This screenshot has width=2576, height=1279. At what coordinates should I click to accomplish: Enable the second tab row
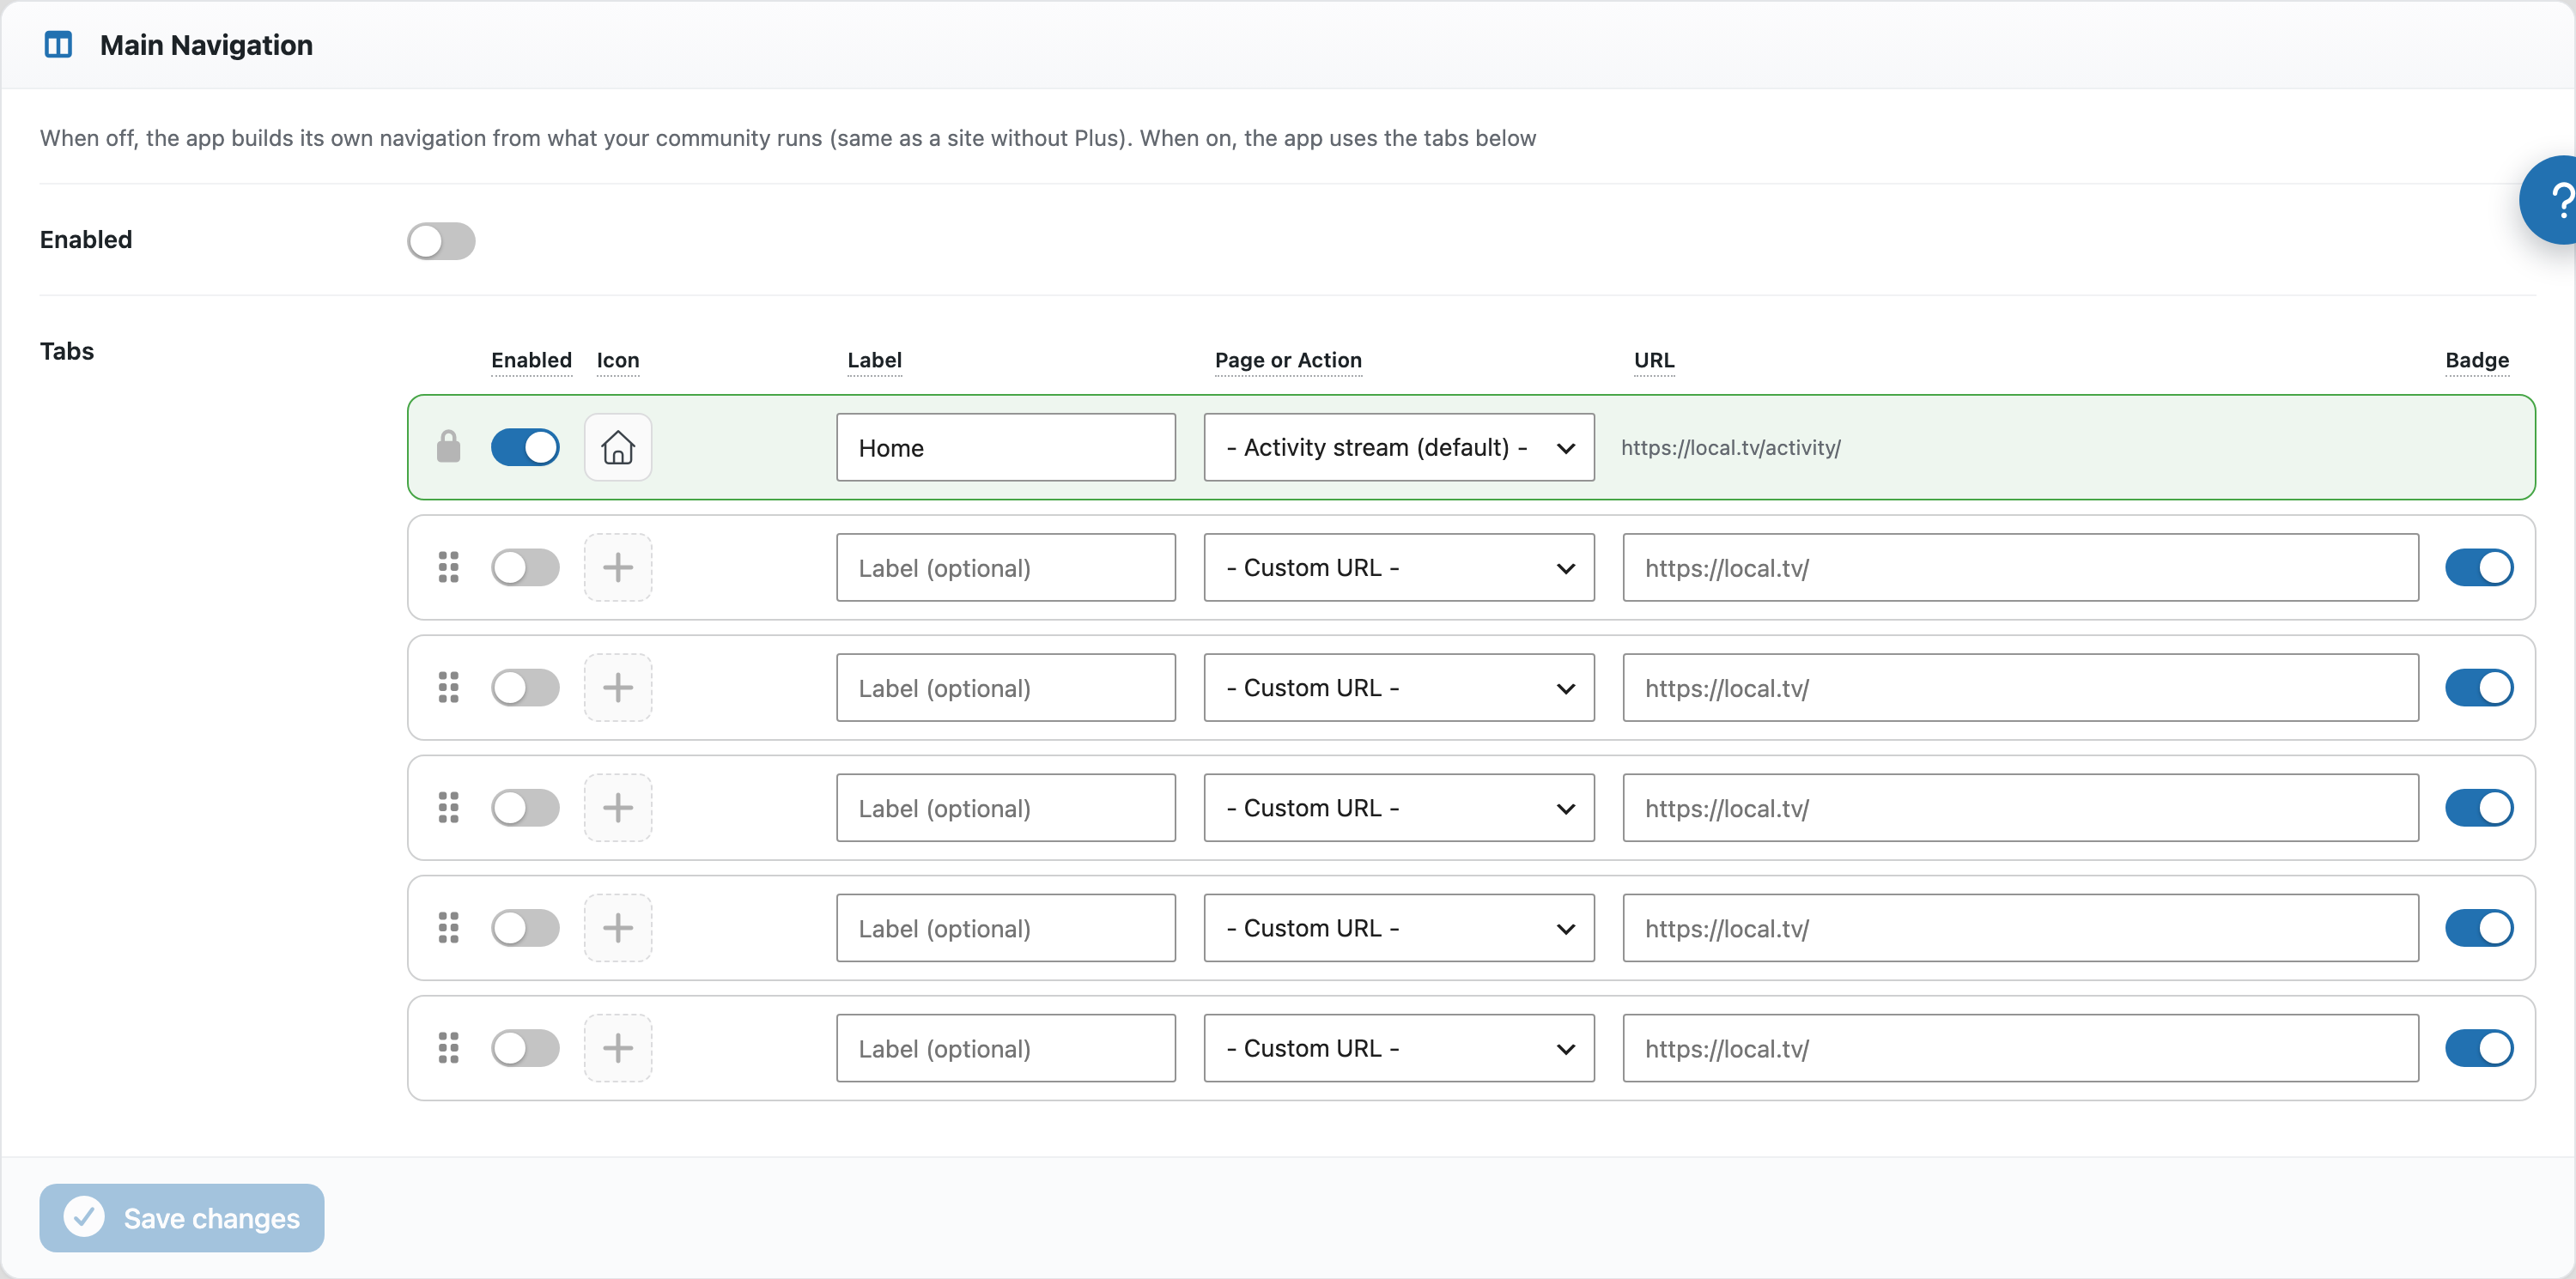[x=525, y=567]
